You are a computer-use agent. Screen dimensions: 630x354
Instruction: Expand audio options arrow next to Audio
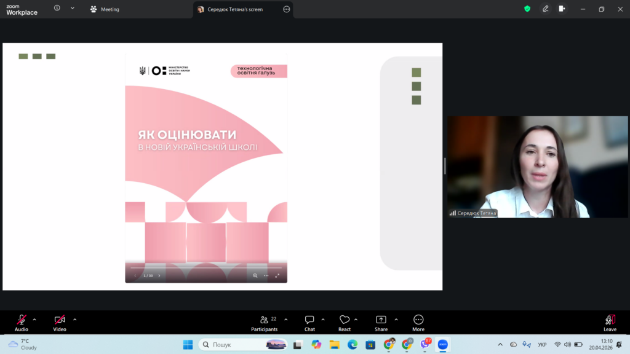(x=34, y=320)
